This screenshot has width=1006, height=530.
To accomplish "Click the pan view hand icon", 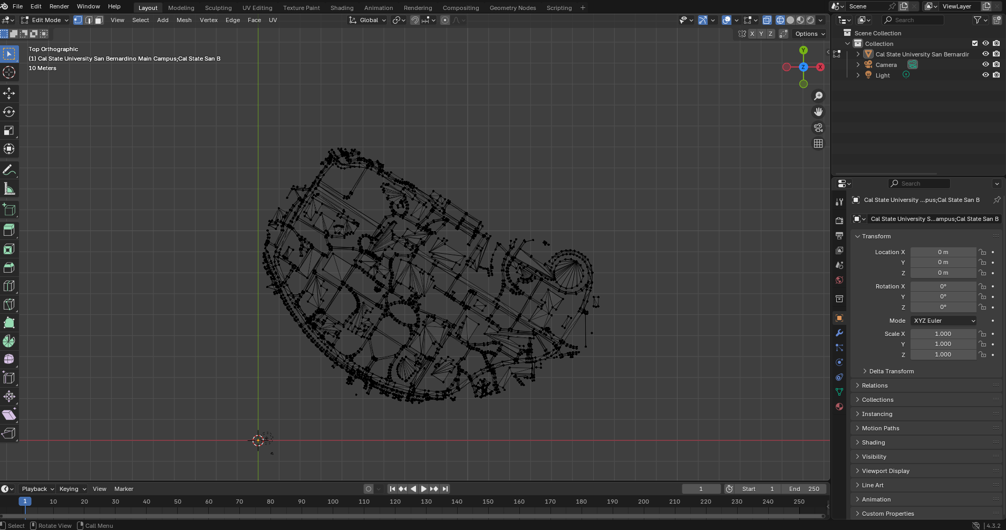I will (x=818, y=112).
